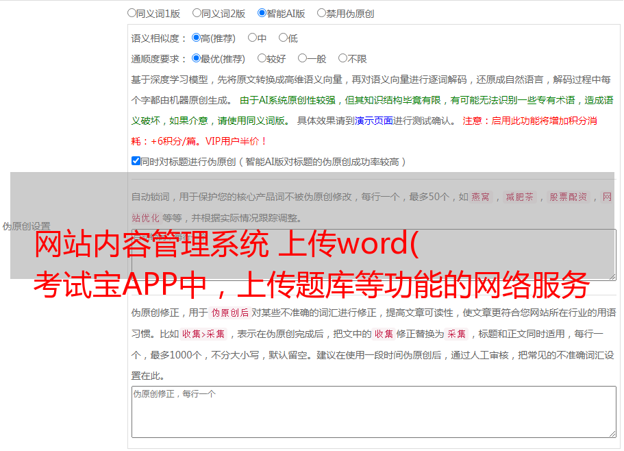This screenshot has width=624, height=451.
Task: Click the 伪原创后 highlighted tag
Action: tap(230, 313)
